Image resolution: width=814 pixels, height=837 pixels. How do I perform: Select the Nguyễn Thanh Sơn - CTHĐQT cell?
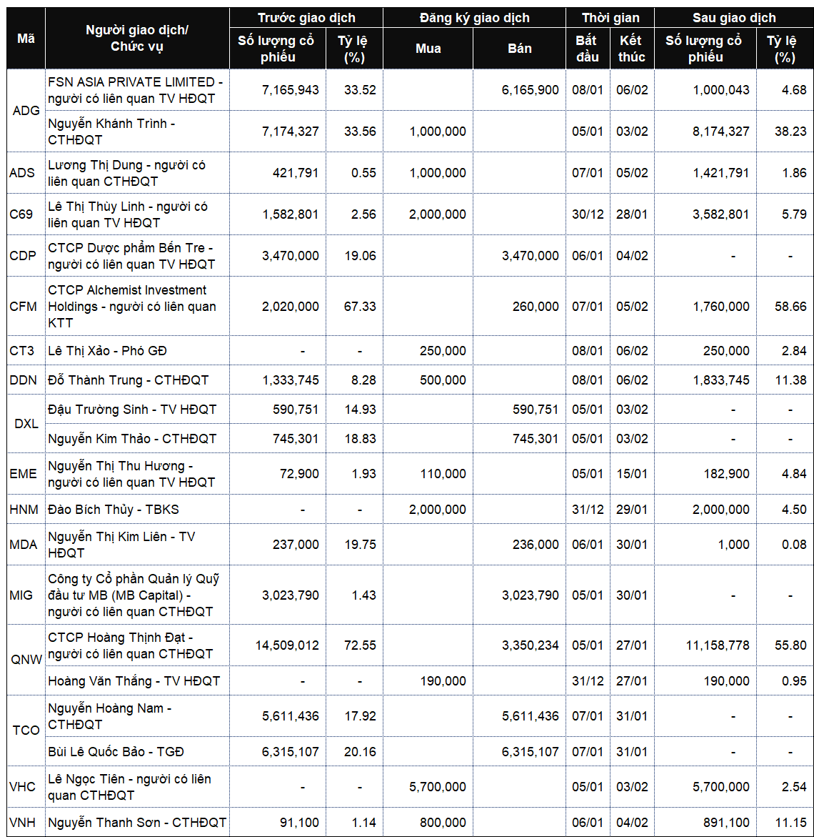136,823
